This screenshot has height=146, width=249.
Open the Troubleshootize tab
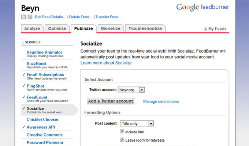click(145, 28)
